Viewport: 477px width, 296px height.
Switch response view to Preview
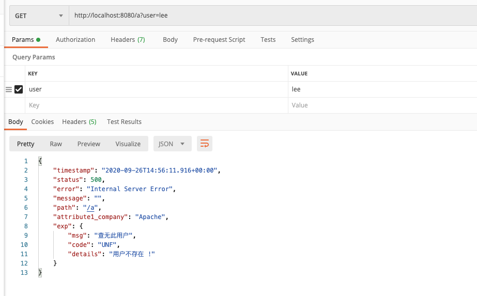(x=89, y=144)
